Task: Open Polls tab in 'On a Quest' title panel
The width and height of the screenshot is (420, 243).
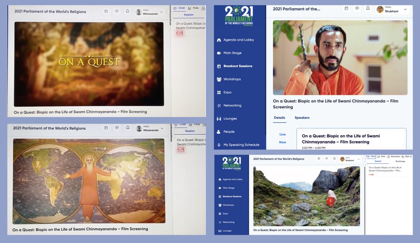Action: [x=194, y=8]
